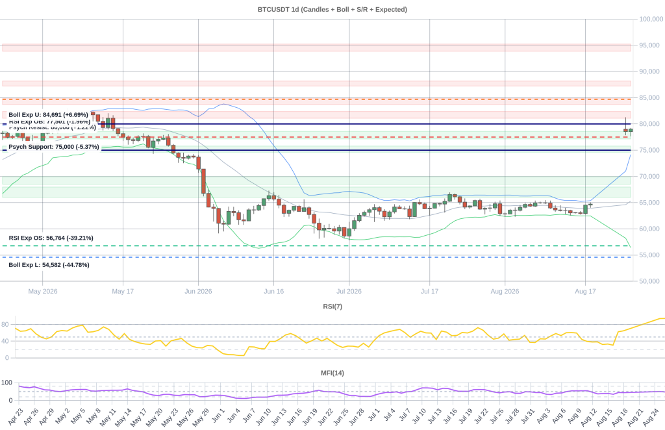Click the 40 label on RSI axis

(5, 341)
